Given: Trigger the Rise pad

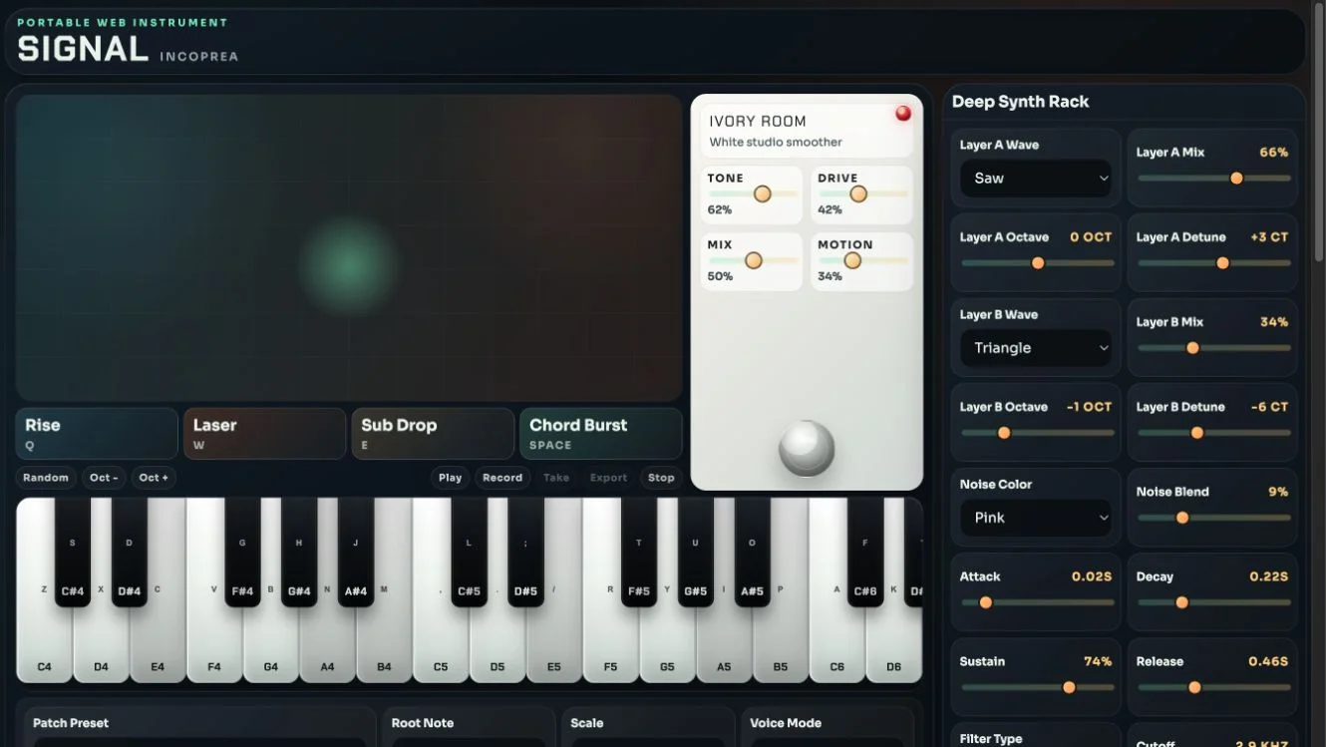Looking at the screenshot, I should (x=97, y=434).
